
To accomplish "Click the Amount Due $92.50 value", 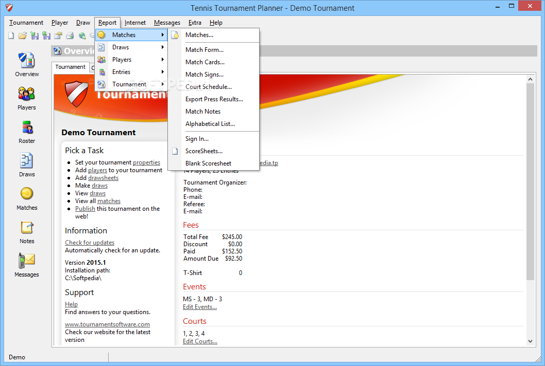I will 233,259.
